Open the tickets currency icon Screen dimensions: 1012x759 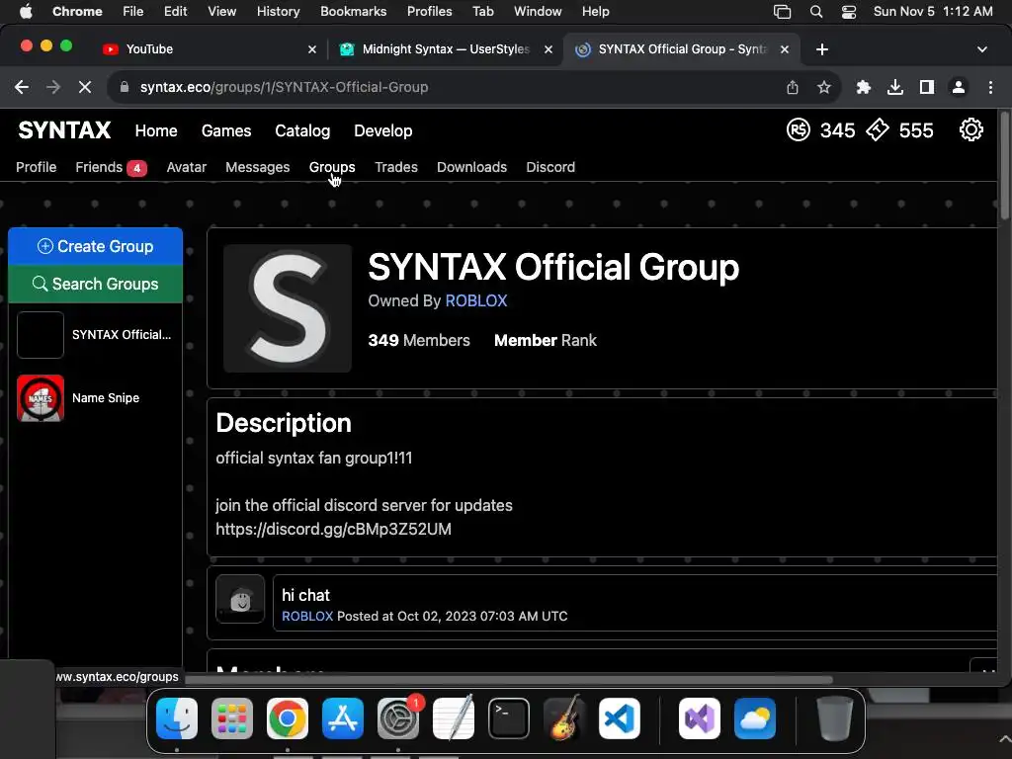coord(878,130)
